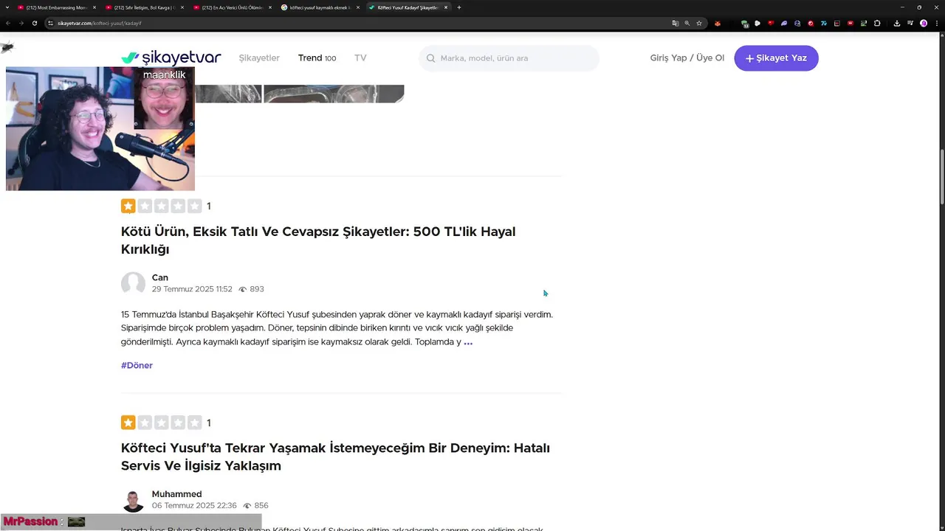Screen dimensions: 945x531
Task: Click the page vertical scrollbar thumb
Action: coord(941,177)
